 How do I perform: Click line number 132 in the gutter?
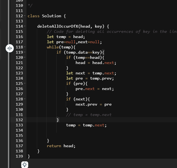point(19,120)
